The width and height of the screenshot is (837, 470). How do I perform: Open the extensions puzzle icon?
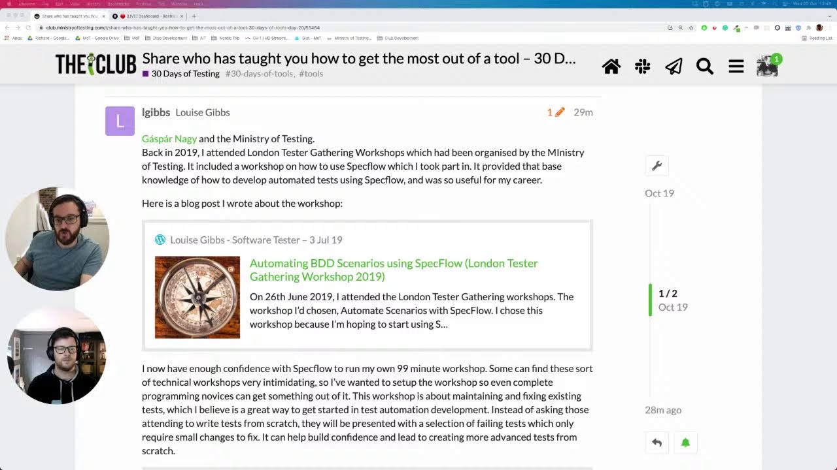click(808, 28)
